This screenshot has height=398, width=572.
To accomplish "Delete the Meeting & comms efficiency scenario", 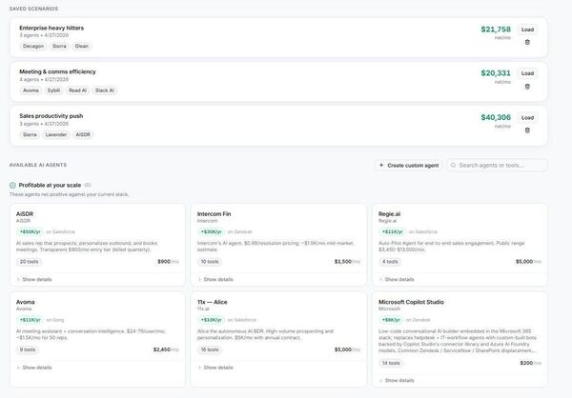I will (527, 87).
